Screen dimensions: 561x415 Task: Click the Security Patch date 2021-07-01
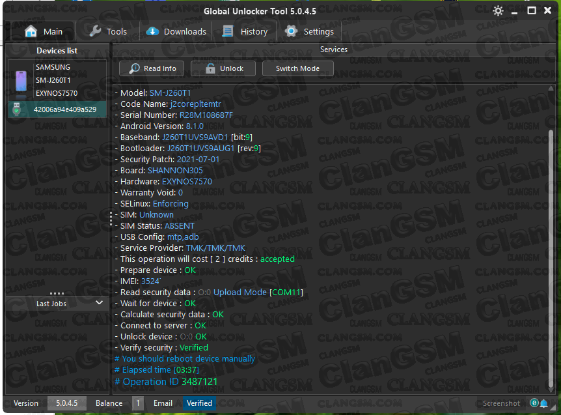198,160
